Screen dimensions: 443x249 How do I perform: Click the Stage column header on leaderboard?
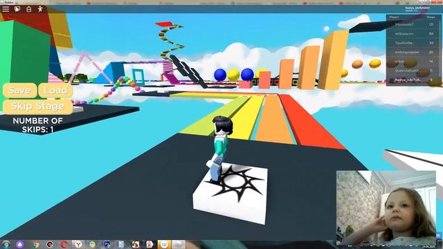coord(431,17)
